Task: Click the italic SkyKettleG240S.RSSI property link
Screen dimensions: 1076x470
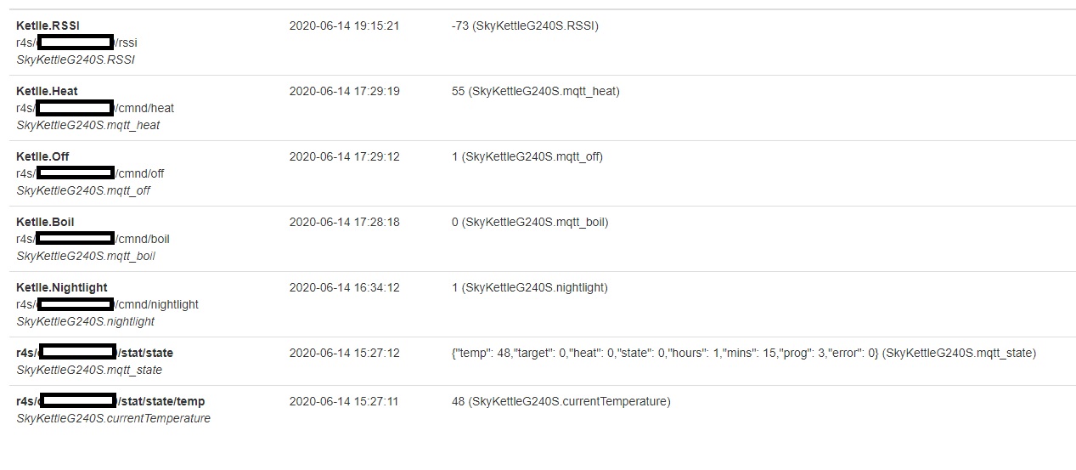Action: tap(76, 59)
